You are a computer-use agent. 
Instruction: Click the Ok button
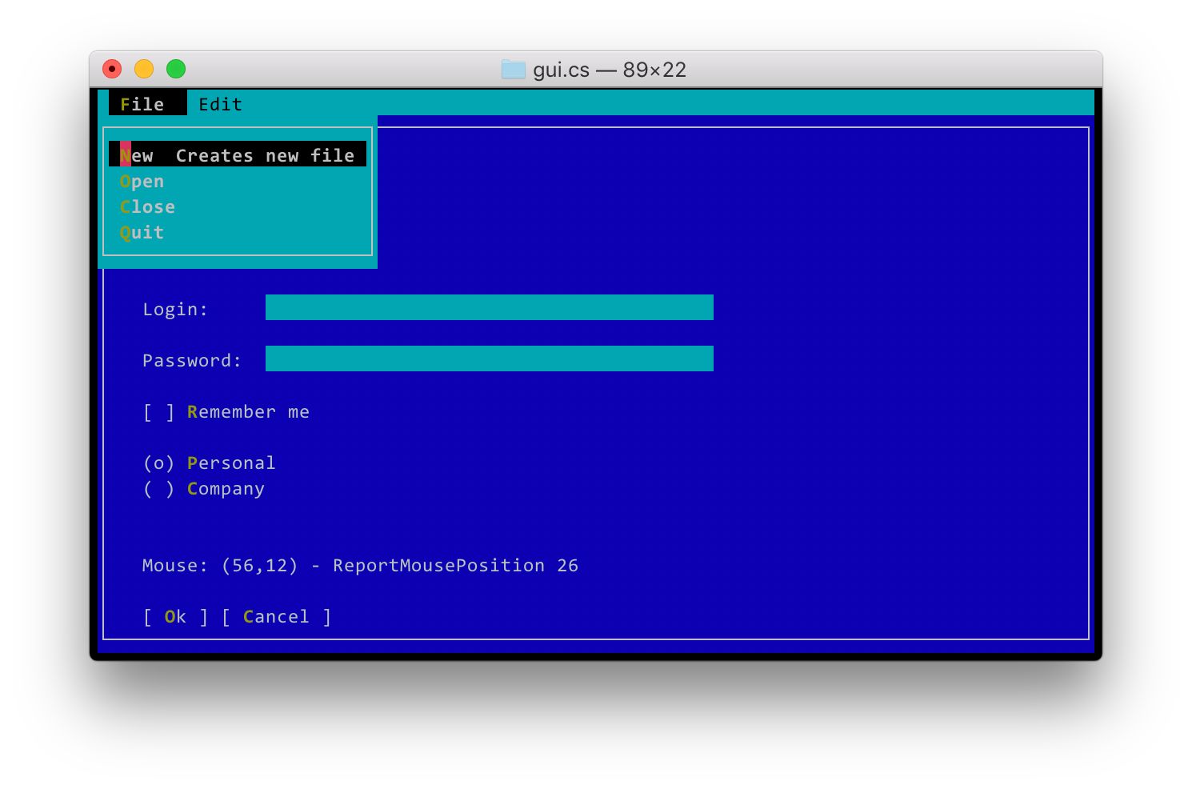click(x=174, y=616)
